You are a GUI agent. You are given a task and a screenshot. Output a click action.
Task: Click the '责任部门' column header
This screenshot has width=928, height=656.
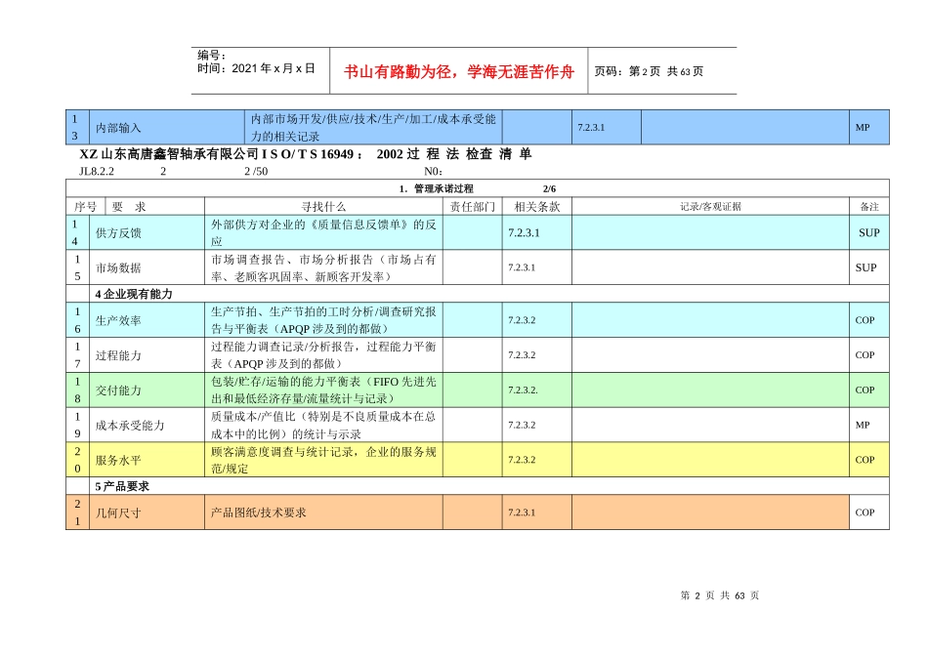tap(472, 206)
